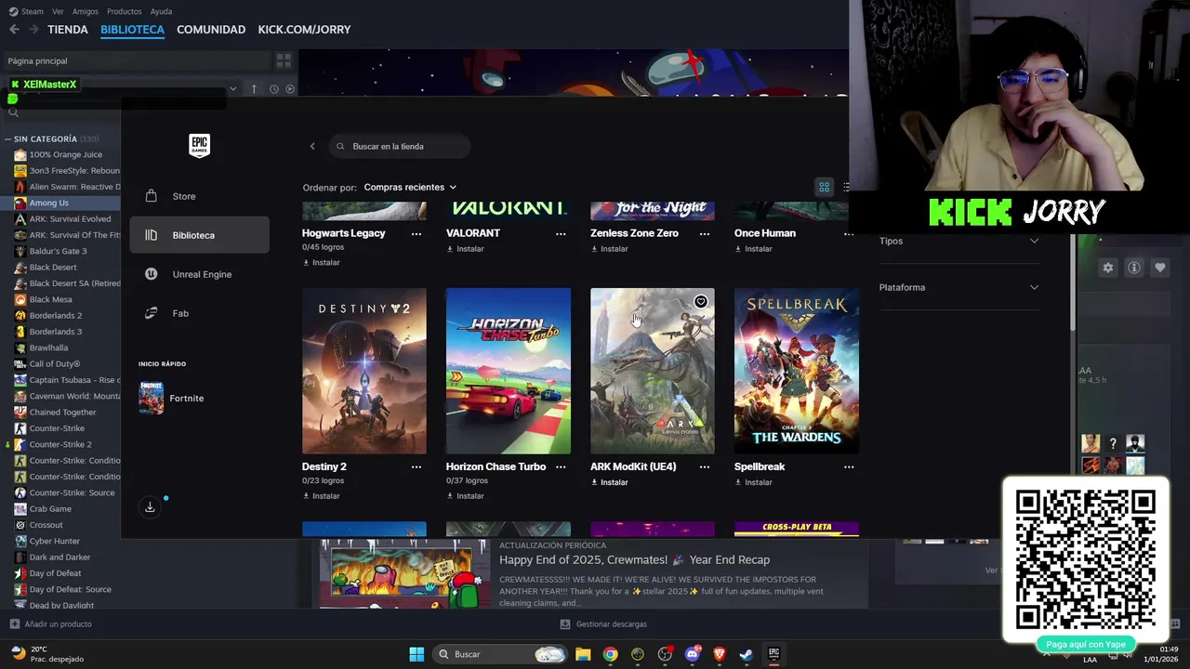Image resolution: width=1190 pixels, height=669 pixels.
Task: Expand the Tipos filter
Action: click(959, 241)
